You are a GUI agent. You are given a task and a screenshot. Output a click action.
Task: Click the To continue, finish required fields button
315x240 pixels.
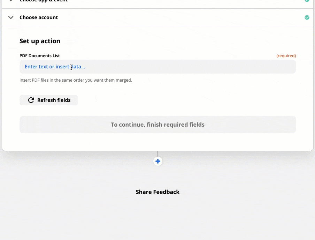click(x=157, y=125)
